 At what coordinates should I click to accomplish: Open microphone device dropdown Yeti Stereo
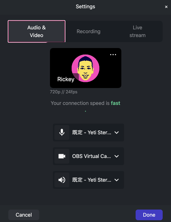click(89, 132)
